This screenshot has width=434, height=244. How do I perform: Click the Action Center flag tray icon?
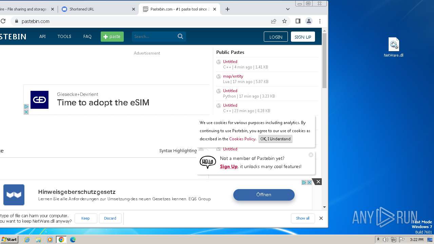401,240
